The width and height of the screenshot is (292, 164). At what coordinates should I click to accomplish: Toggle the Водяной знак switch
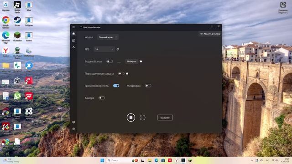pos(109,61)
